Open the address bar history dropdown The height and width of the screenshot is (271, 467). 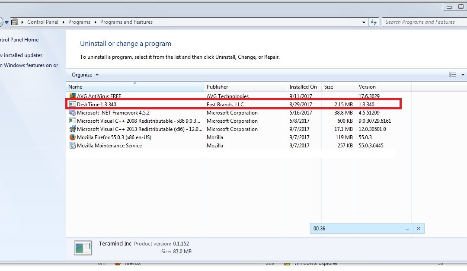pyautogui.click(x=364, y=22)
